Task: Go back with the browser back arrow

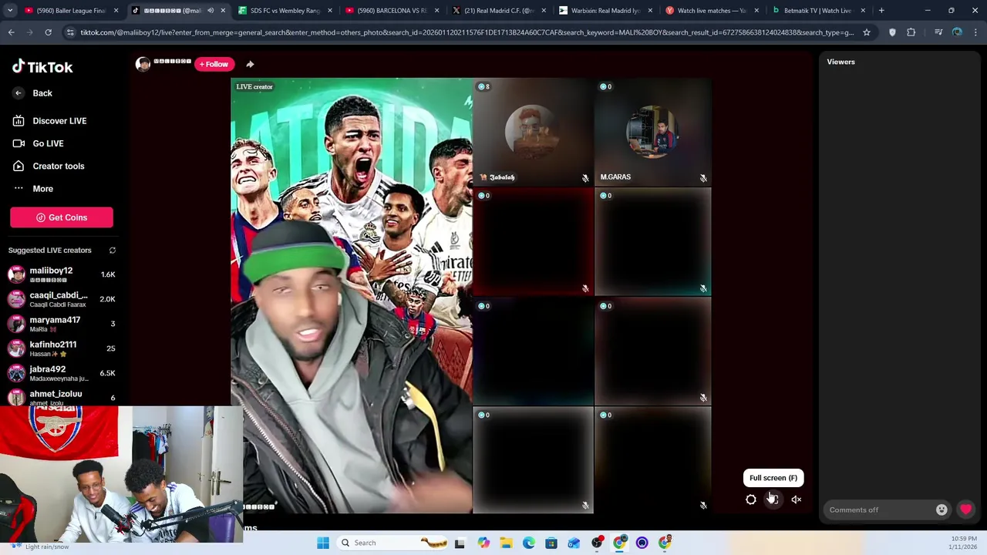Action: [x=11, y=32]
